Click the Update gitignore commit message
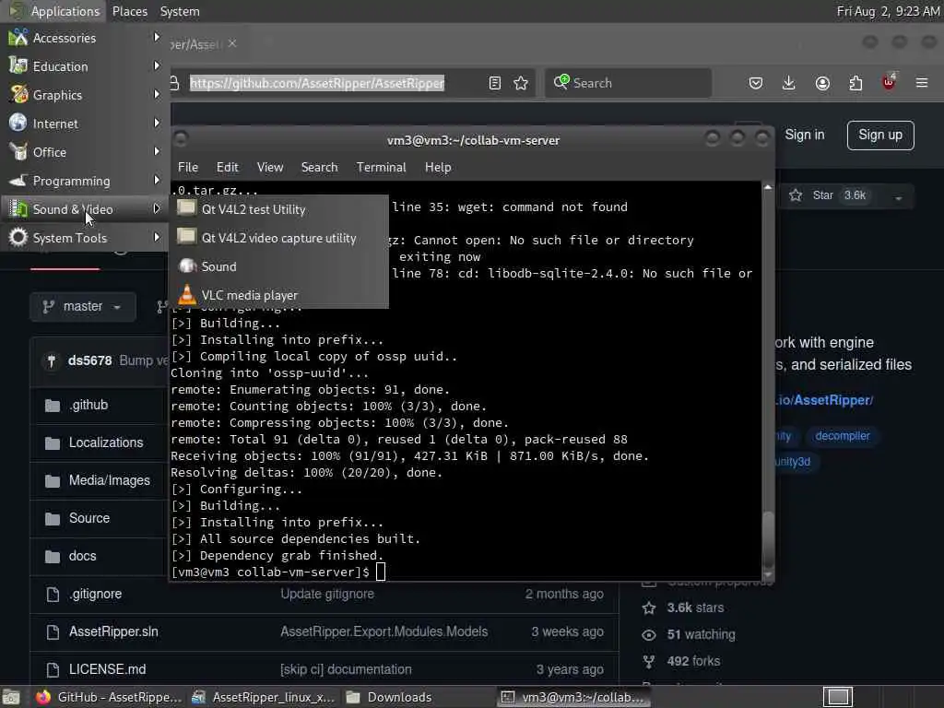 (327, 594)
